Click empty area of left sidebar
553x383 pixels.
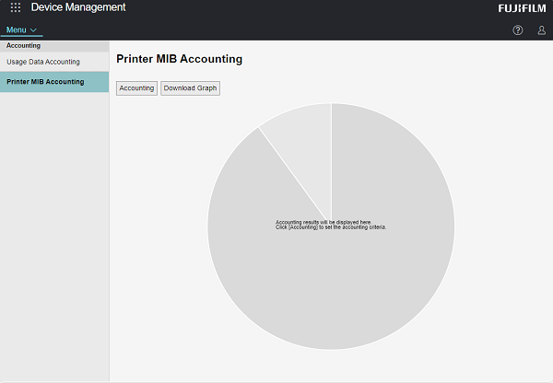(53, 230)
